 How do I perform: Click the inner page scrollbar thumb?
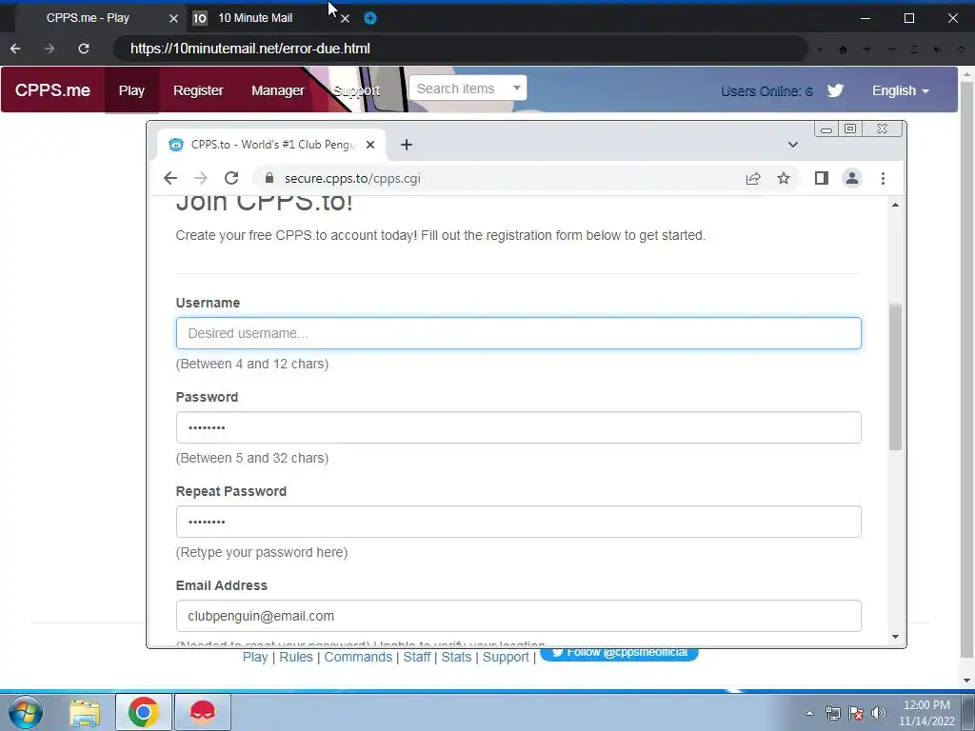tap(895, 377)
